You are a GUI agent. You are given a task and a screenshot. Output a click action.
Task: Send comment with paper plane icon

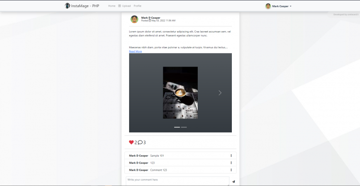[233, 181]
